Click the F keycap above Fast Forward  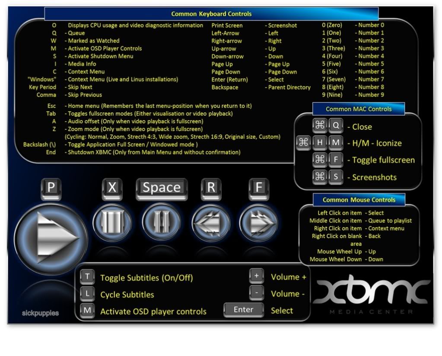pos(259,187)
